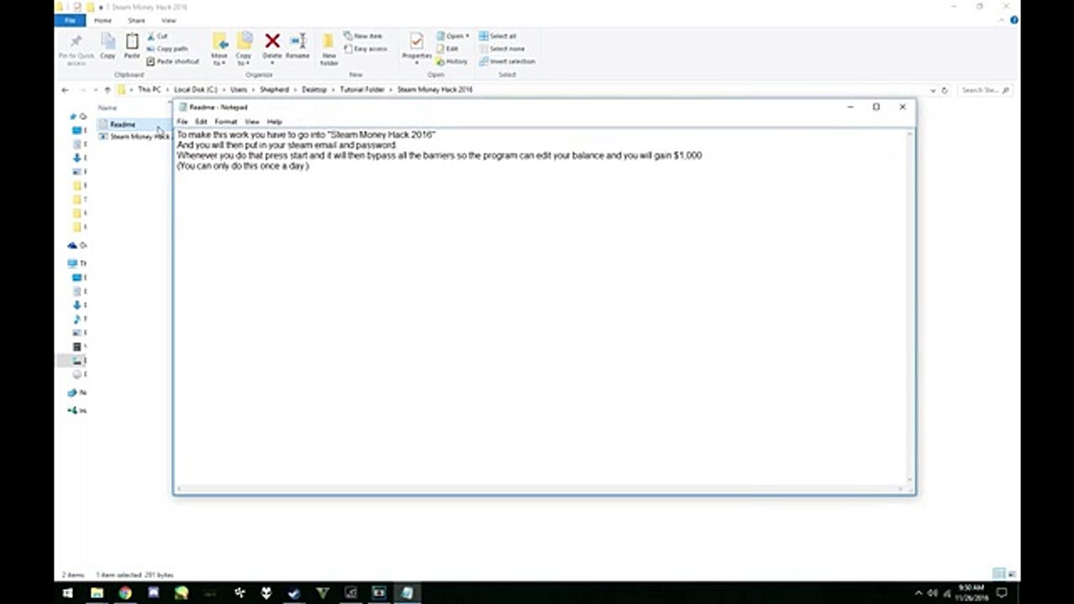The image size is (1074, 604).
Task: Select the Readme file in Explorer
Action: (123, 124)
